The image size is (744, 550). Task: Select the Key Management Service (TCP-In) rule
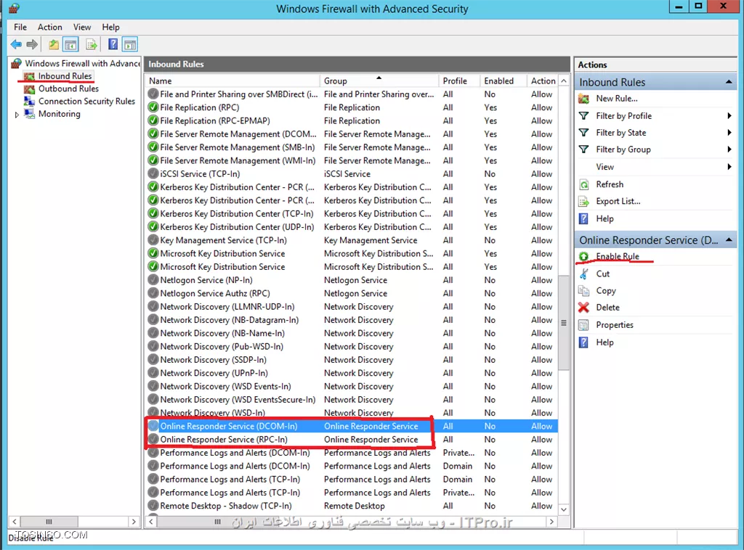[351, 241]
